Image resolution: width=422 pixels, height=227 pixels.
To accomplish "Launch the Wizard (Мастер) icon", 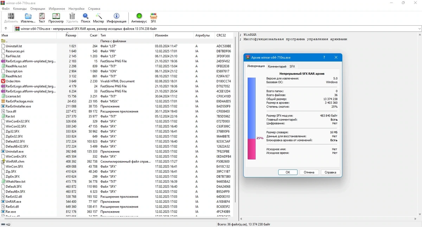I will 98,16.
